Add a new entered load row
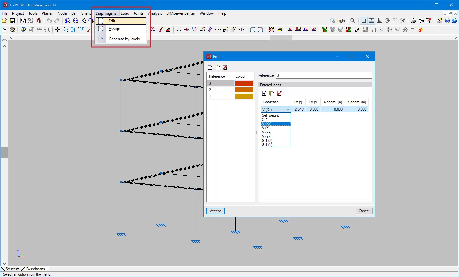Image resolution: width=459 pixels, height=277 pixels. tap(264, 94)
